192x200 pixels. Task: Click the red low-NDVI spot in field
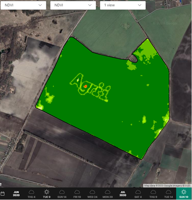click(x=86, y=86)
